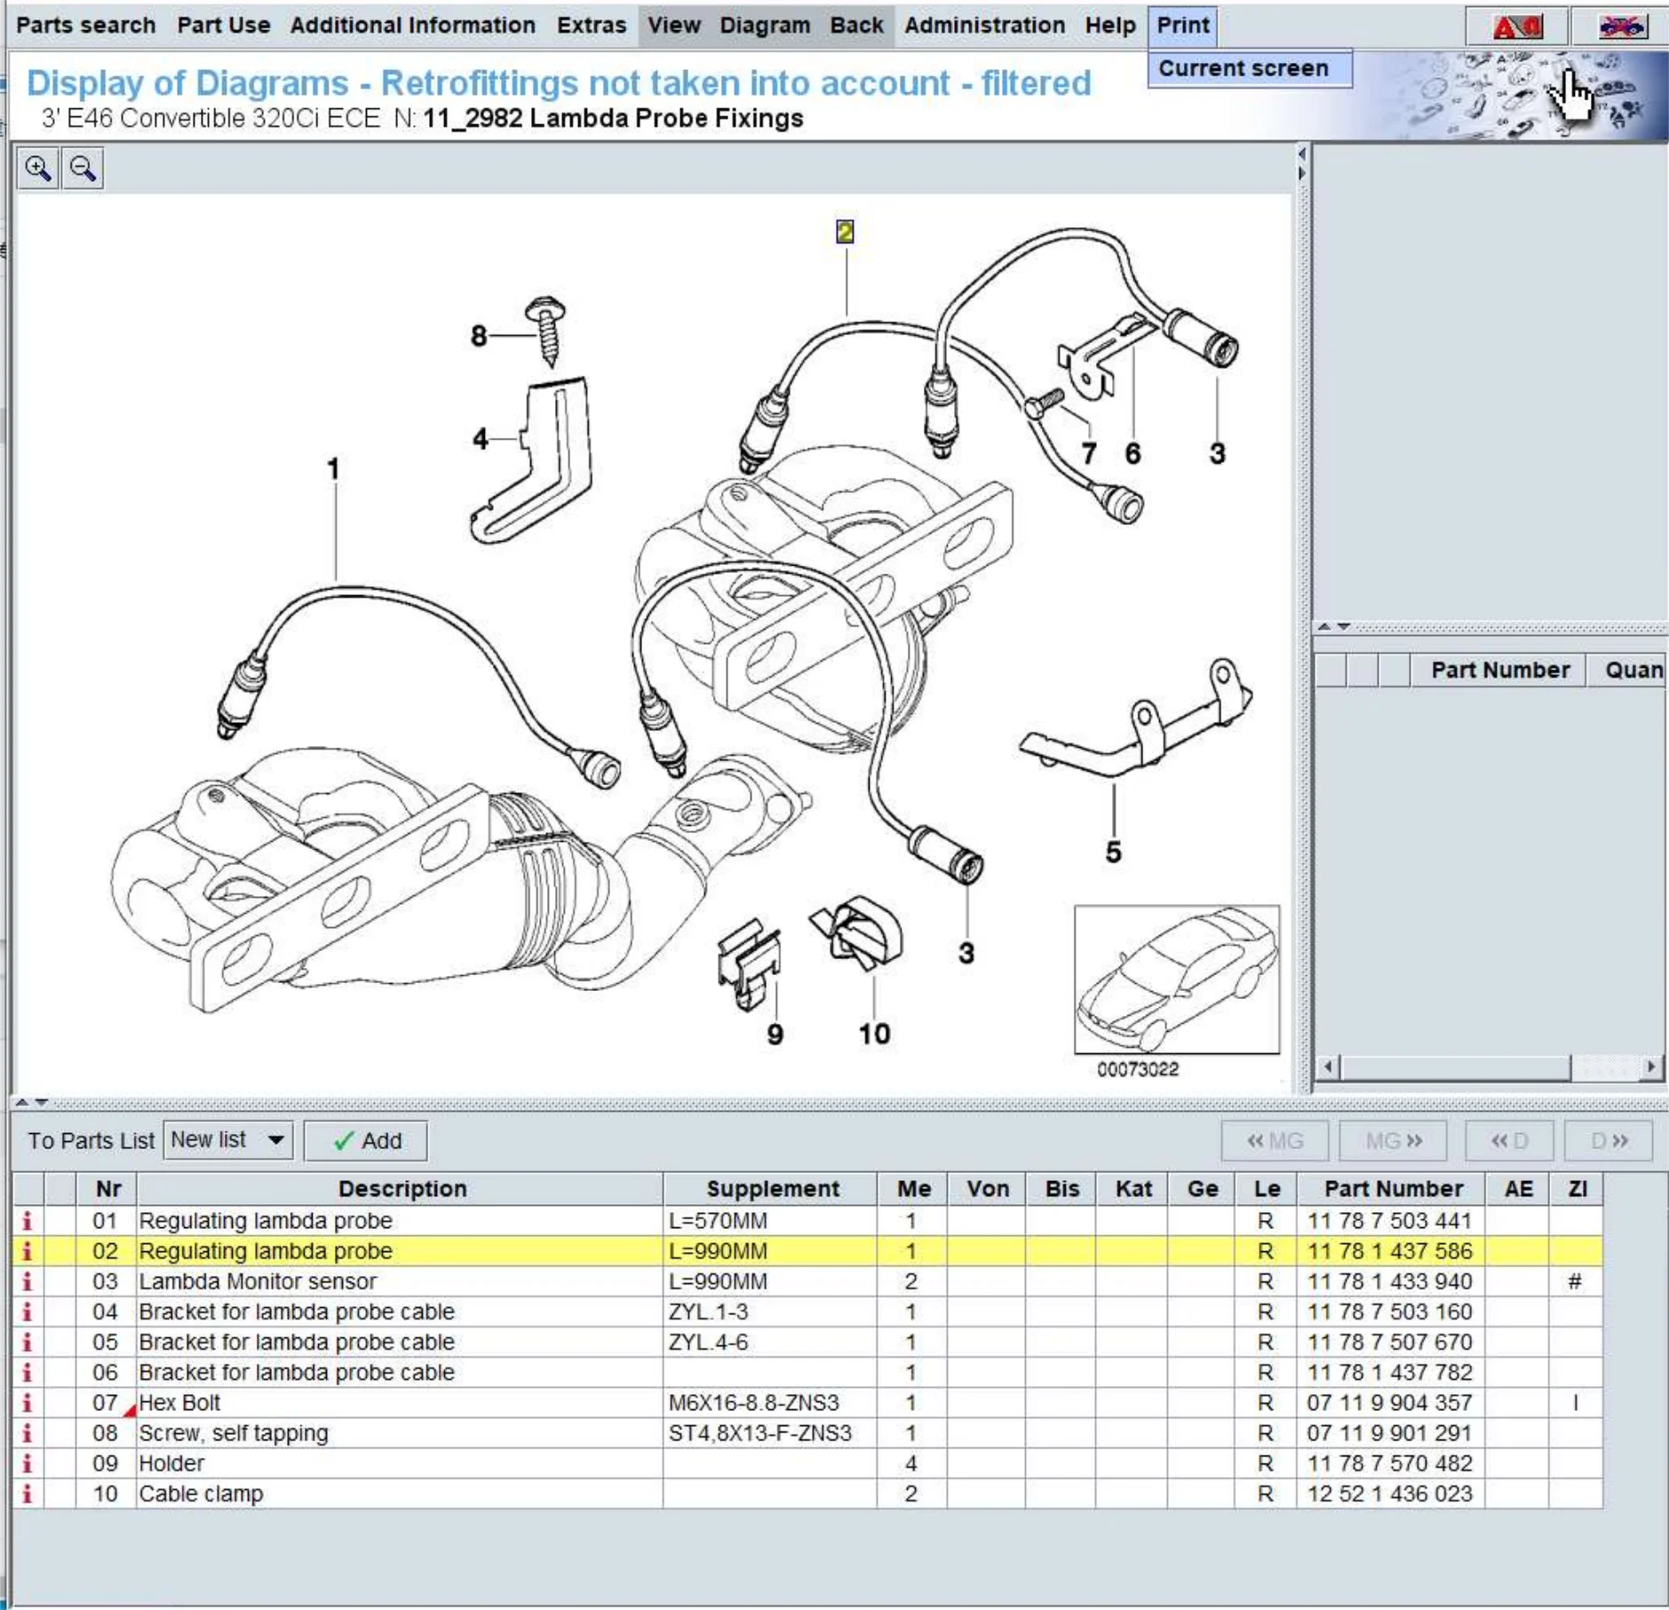Image resolution: width=1669 pixels, height=1610 pixels.
Task: Open Additional Information menu
Action: click(413, 25)
